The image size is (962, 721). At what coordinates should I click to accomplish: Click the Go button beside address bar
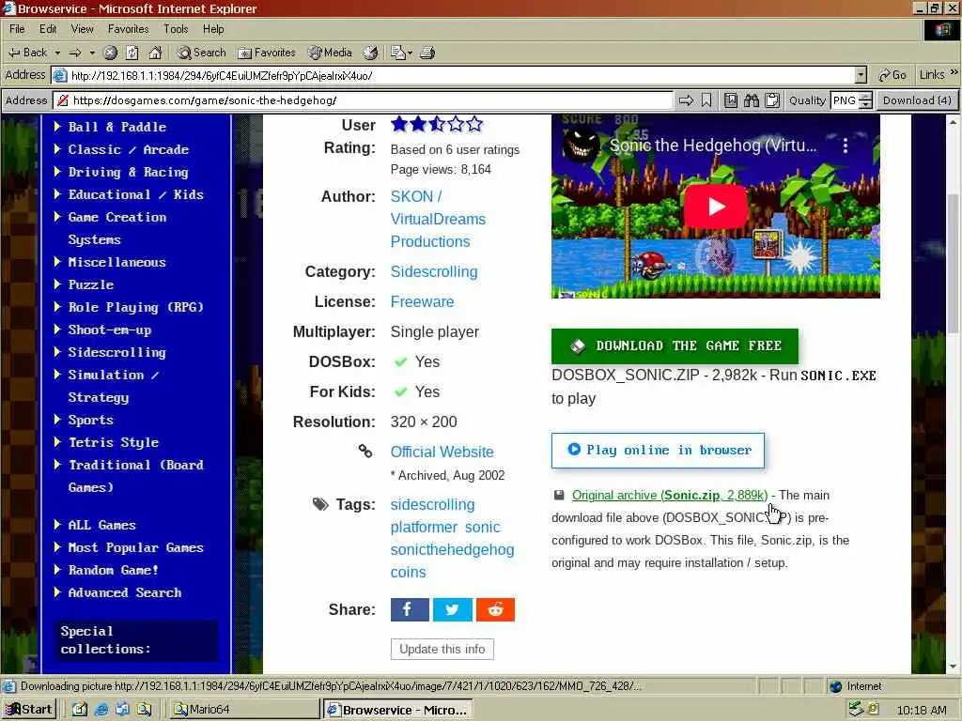(892, 75)
